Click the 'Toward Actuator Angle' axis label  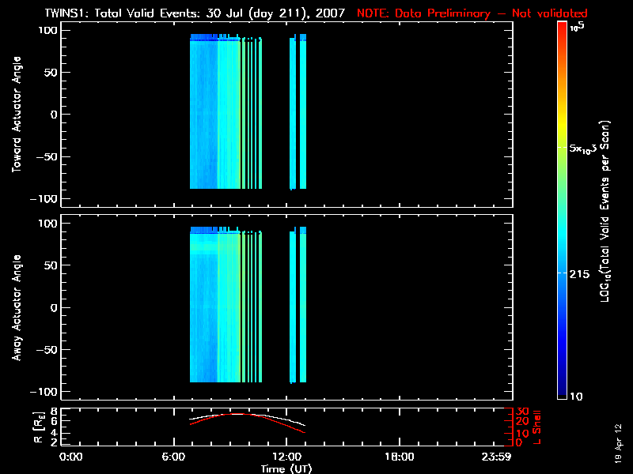click(16, 115)
